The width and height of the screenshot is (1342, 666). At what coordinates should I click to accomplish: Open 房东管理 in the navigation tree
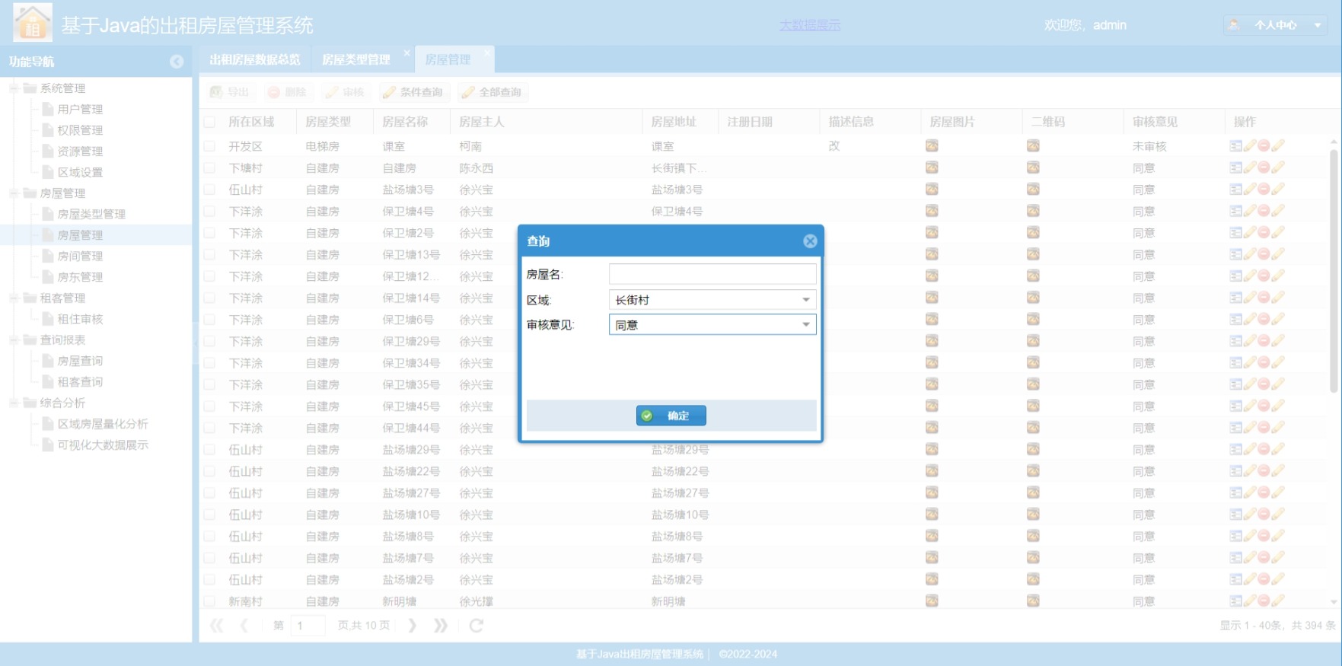click(80, 277)
